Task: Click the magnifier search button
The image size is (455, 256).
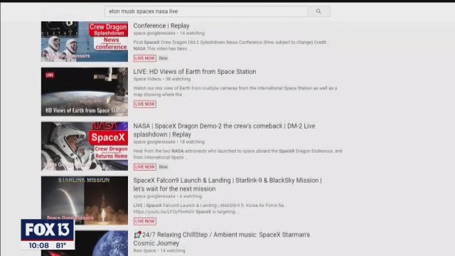Action: point(318,11)
